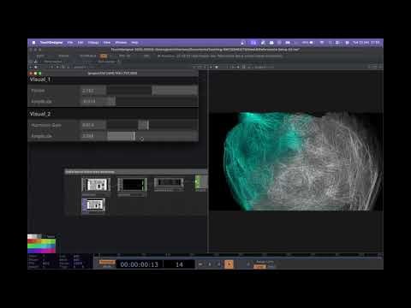Toggle the orange TimeCode mode button
Screen dimensions: 411x308
(x=107, y=262)
